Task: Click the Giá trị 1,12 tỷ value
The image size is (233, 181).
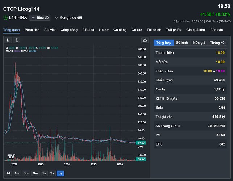Action: (219, 89)
